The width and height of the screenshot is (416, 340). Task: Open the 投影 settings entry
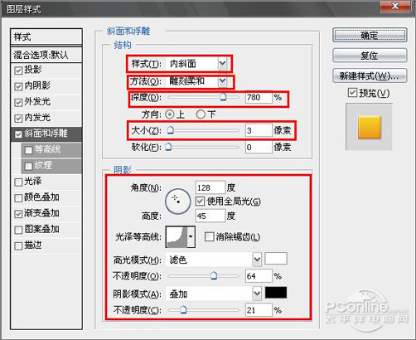[33, 70]
